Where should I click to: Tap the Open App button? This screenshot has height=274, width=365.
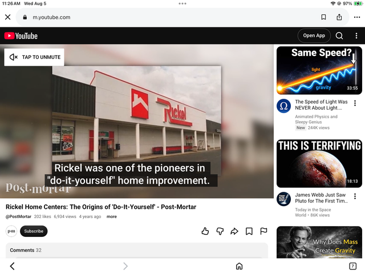point(314,35)
